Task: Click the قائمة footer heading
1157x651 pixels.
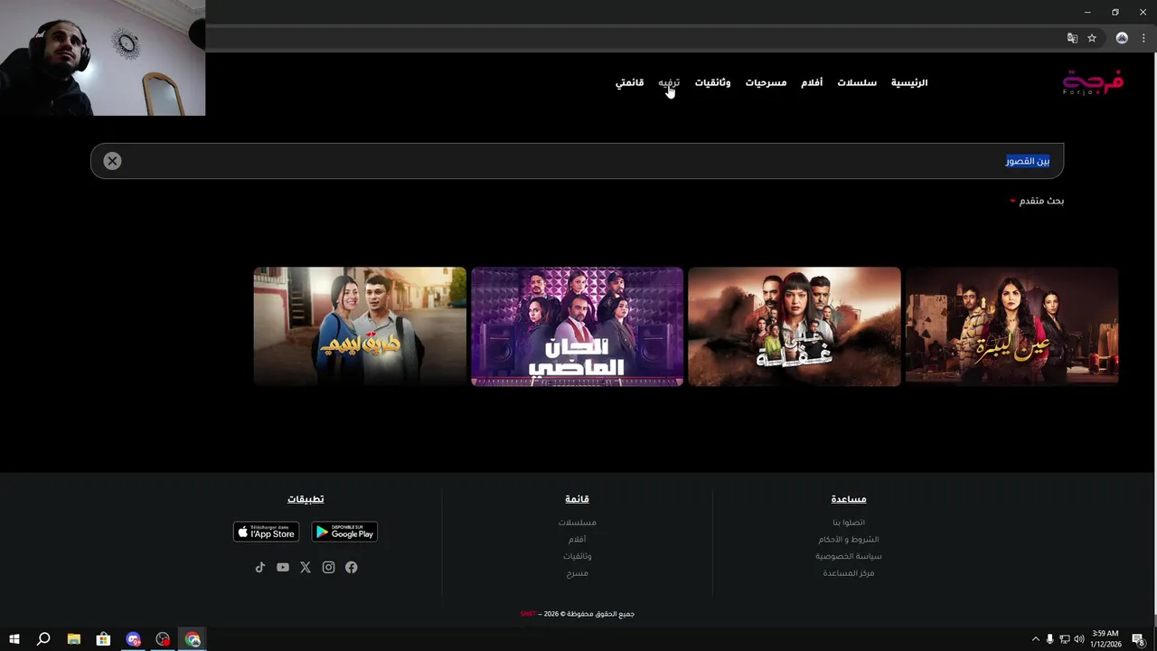Action: pyautogui.click(x=577, y=499)
